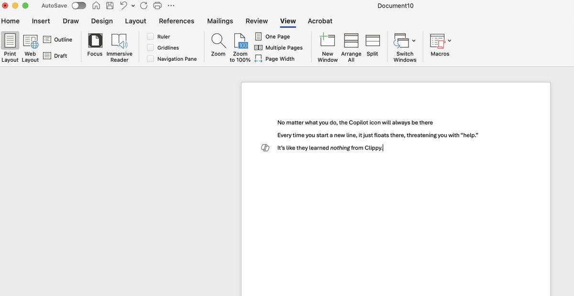Open a New Window
This screenshot has height=296, width=574.
point(327,46)
